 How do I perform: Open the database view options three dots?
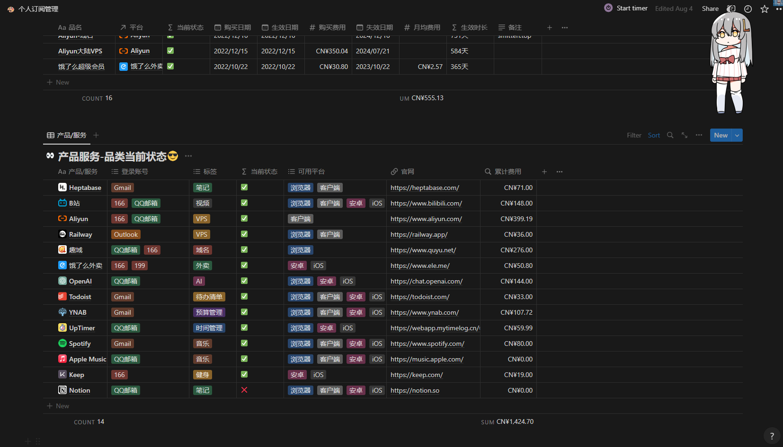pyautogui.click(x=699, y=135)
